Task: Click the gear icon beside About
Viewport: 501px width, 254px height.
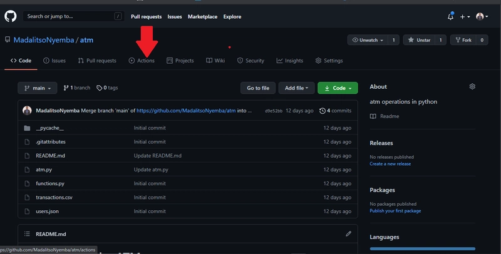Action: (x=472, y=86)
